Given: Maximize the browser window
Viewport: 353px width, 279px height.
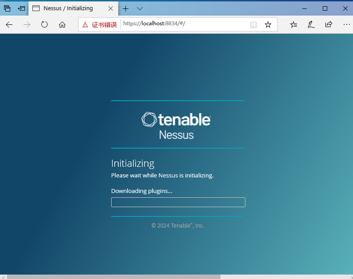Looking at the screenshot, I should [x=325, y=8].
